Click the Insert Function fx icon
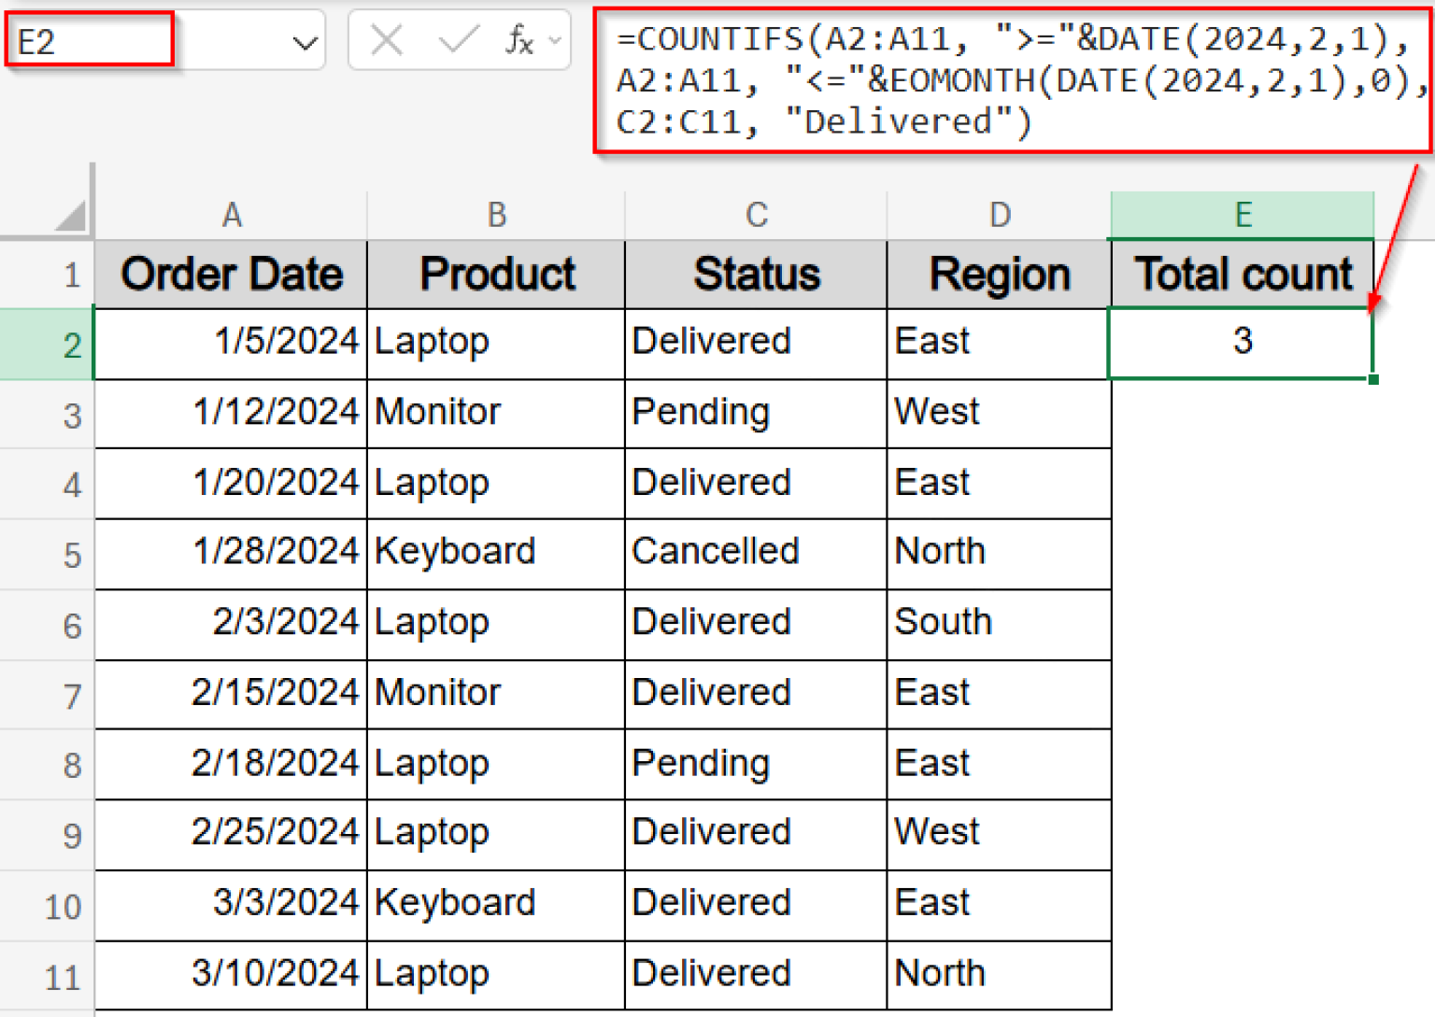1435x1017 pixels. (x=520, y=39)
